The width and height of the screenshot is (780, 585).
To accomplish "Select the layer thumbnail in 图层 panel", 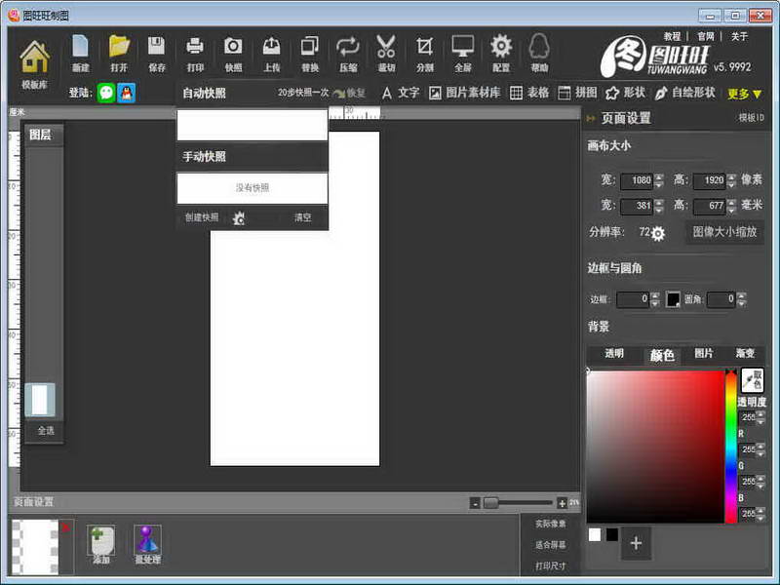I will (40, 400).
